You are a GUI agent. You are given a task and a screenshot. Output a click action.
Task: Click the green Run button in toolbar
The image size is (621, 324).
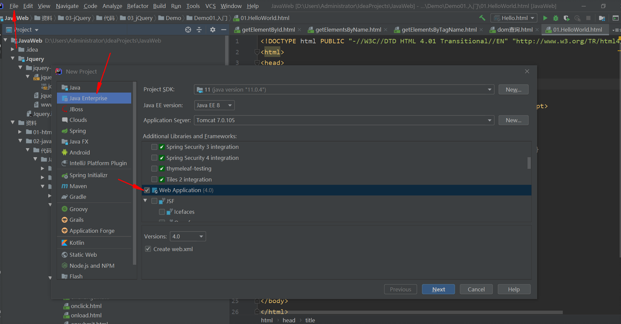click(545, 18)
